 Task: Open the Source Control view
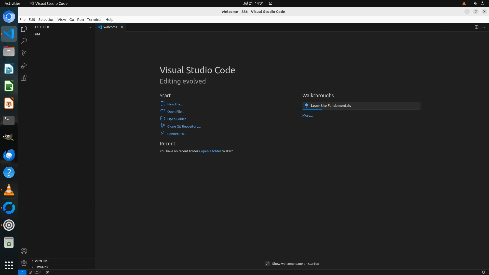[24, 53]
